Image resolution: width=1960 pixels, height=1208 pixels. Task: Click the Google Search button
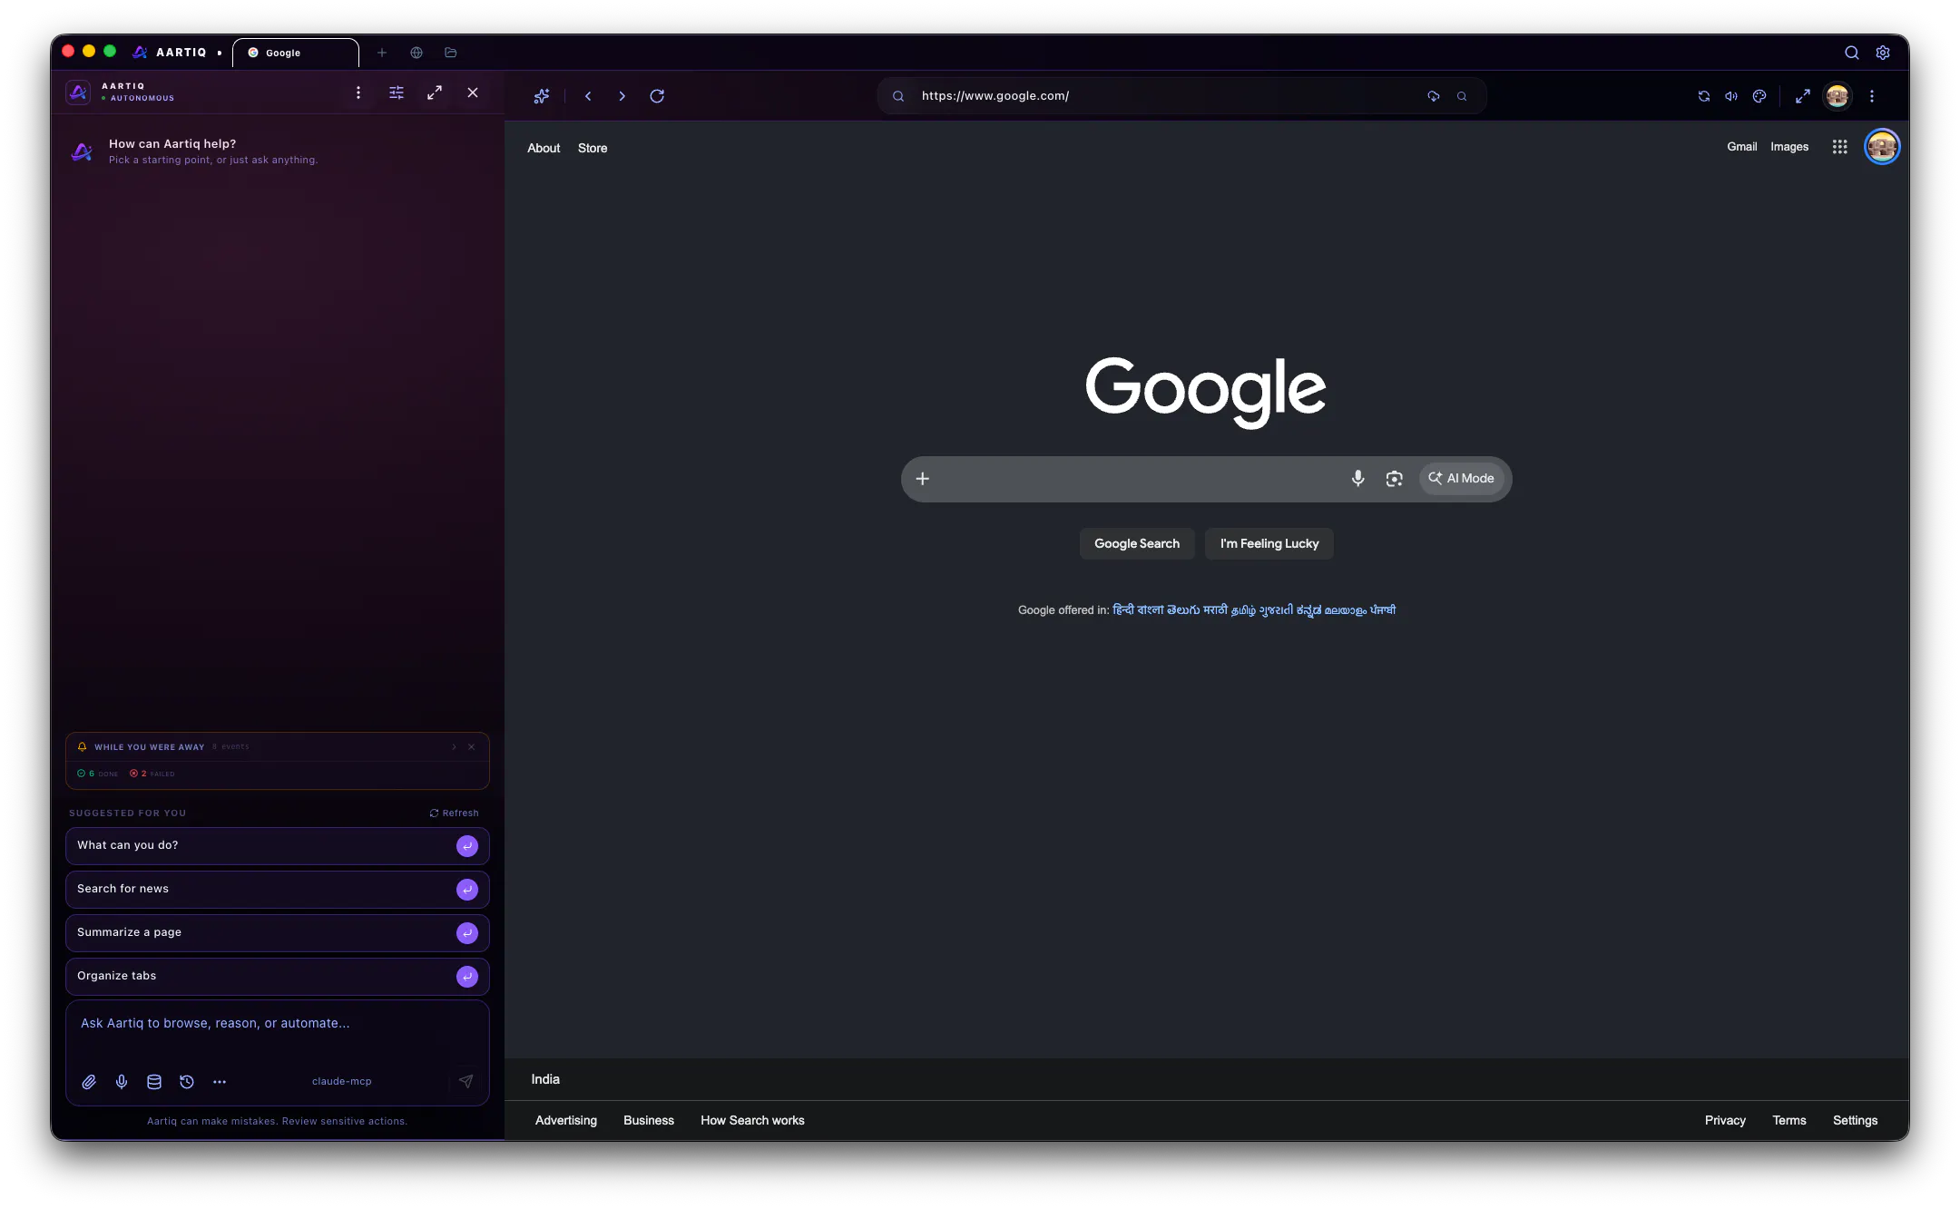[1137, 544]
